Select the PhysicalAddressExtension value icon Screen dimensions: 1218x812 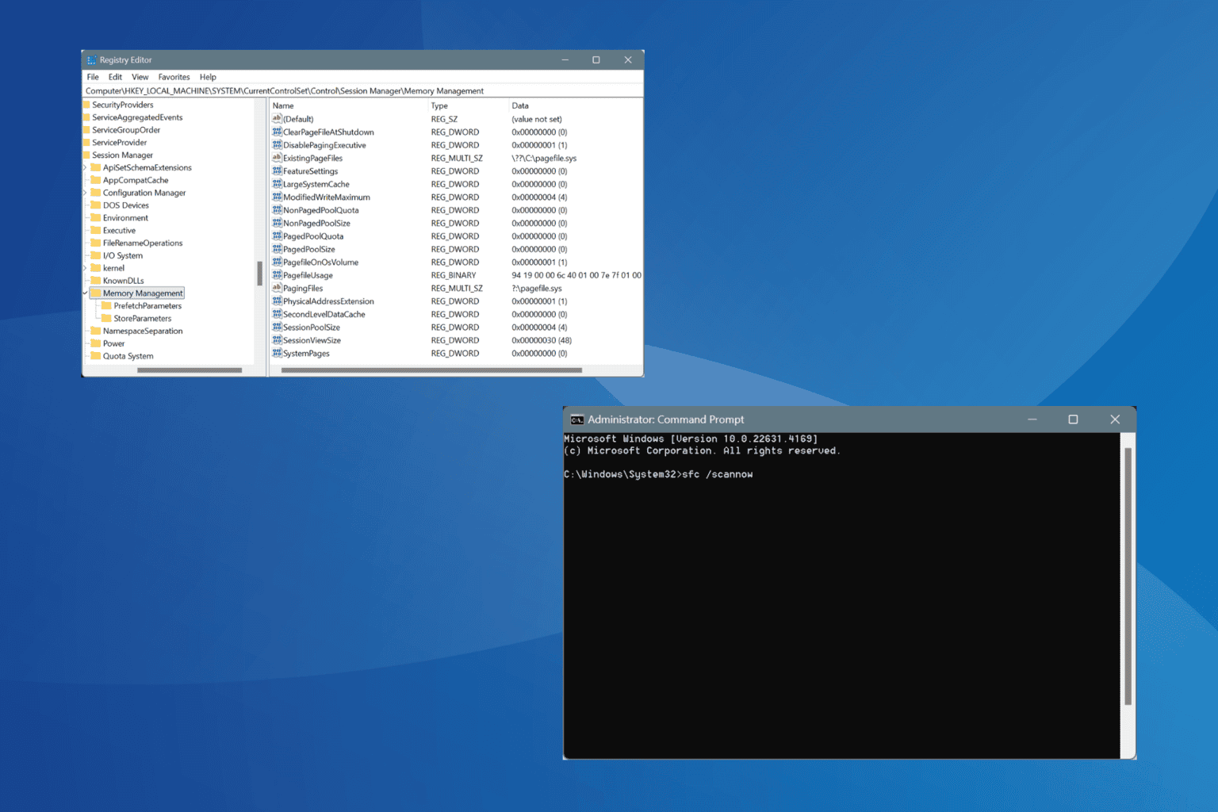pos(277,301)
